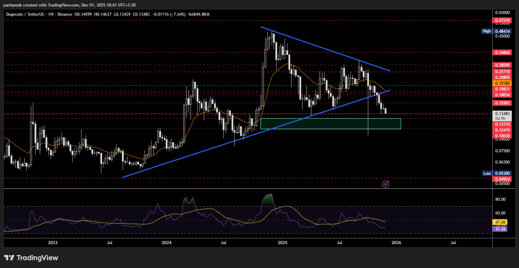Click the purple lightning bolt icon
The height and width of the screenshot is (268, 519).
[386, 184]
